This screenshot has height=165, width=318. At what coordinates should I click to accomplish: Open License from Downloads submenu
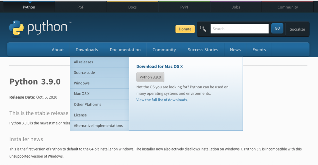tap(99, 115)
